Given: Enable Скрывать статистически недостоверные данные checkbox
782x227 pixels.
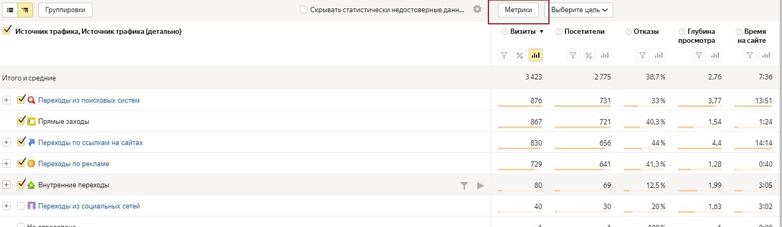Looking at the screenshot, I should tap(304, 10).
